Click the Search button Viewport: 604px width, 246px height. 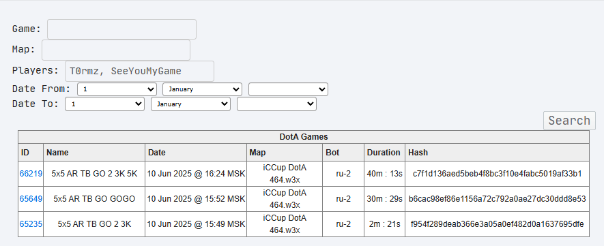point(569,121)
